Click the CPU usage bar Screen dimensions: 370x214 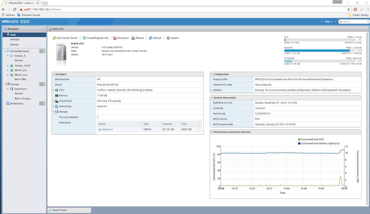point(319,40)
